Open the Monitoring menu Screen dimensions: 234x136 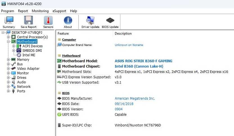coord(40,11)
